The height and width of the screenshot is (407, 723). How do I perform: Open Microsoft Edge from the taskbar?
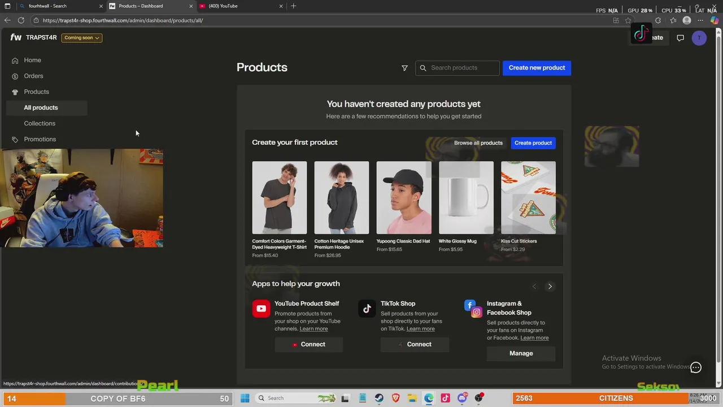click(x=429, y=398)
